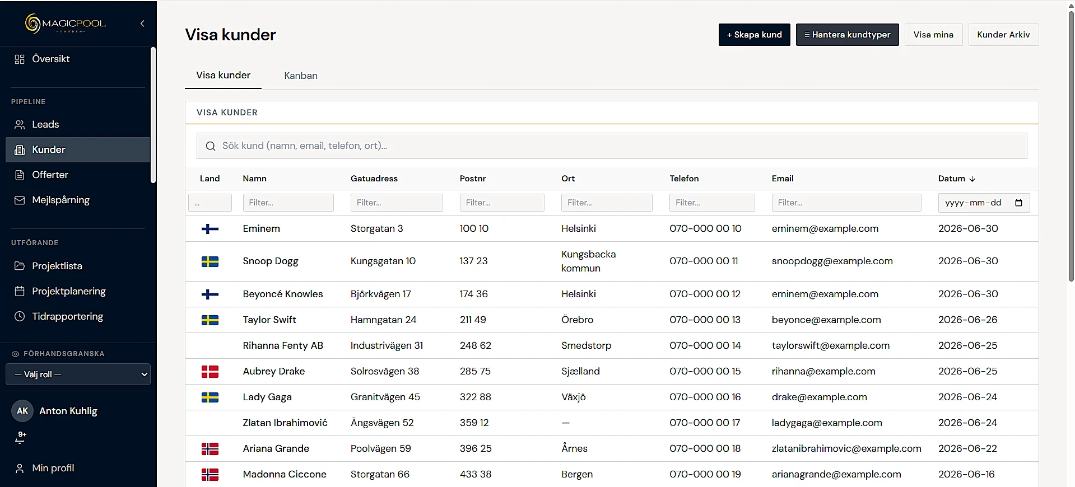Click the Swedish flag beside Taylor Swift
This screenshot has height=487, width=1075.
pos(210,320)
